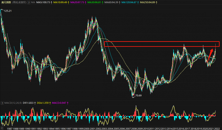The height and width of the screenshot is (130, 222).
Task: Click the 2005 year label on the time axis
Action: (x=116, y=129)
